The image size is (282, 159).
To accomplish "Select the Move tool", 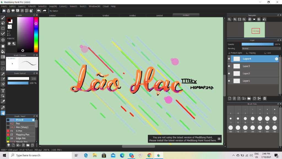I will click(3, 40).
